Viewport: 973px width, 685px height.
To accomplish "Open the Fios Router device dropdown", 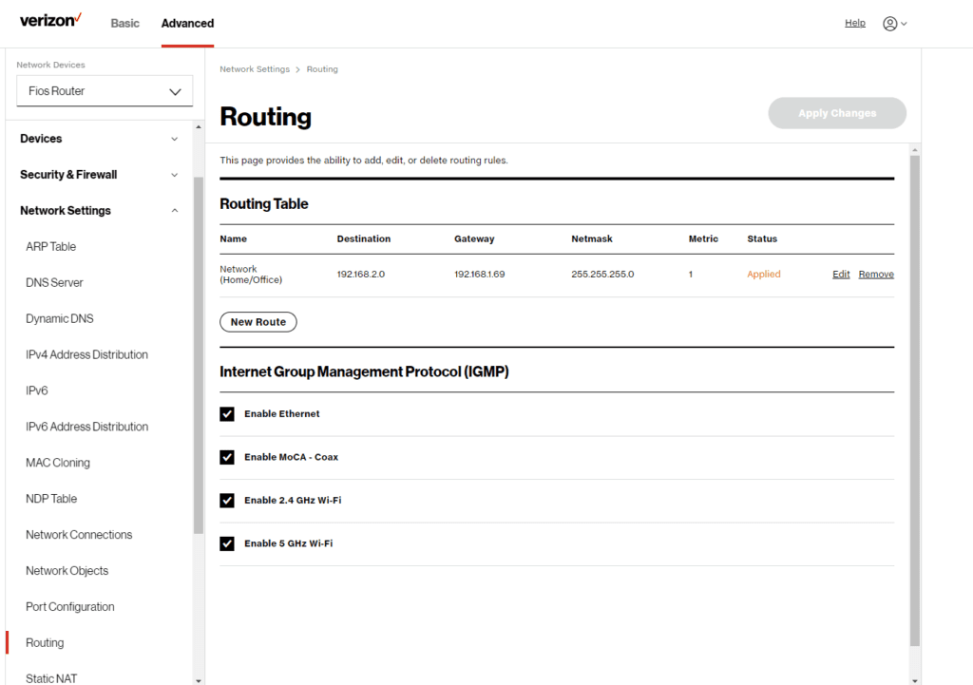I will coord(105,91).
